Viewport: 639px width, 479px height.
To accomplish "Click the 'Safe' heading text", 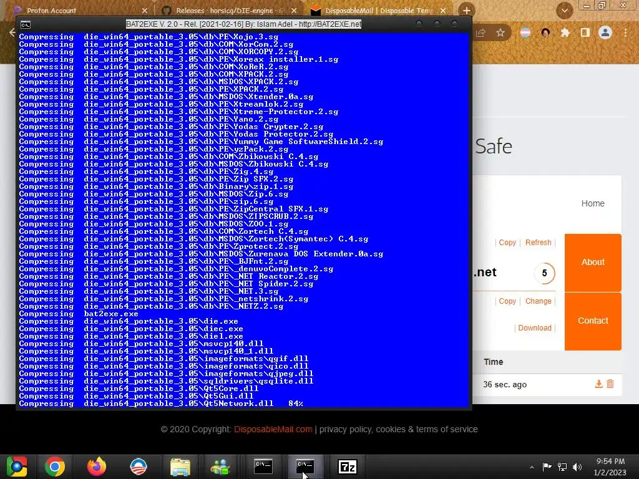I will (494, 146).
